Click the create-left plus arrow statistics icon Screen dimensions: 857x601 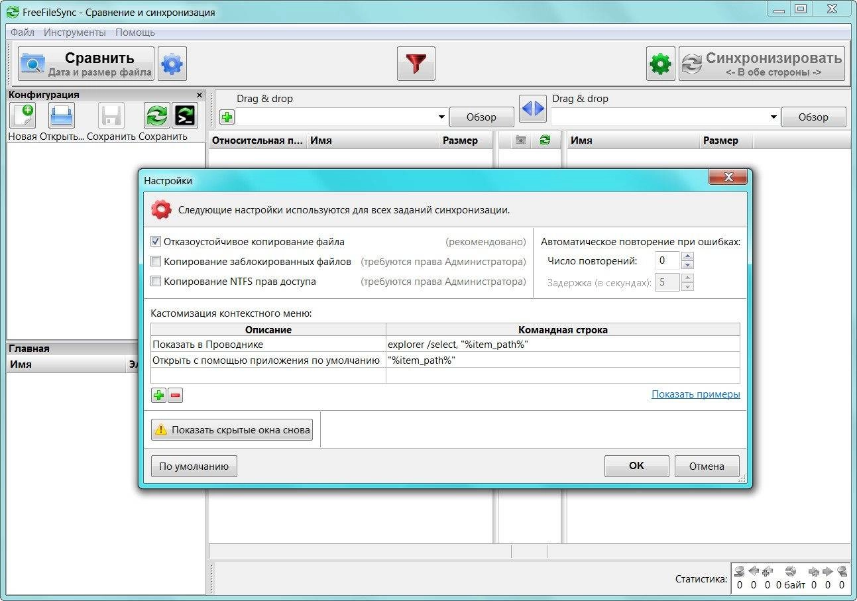point(768,571)
